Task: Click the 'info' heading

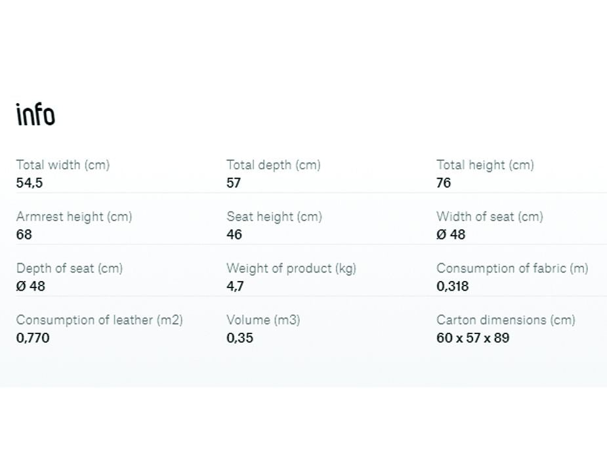Action: coord(35,114)
